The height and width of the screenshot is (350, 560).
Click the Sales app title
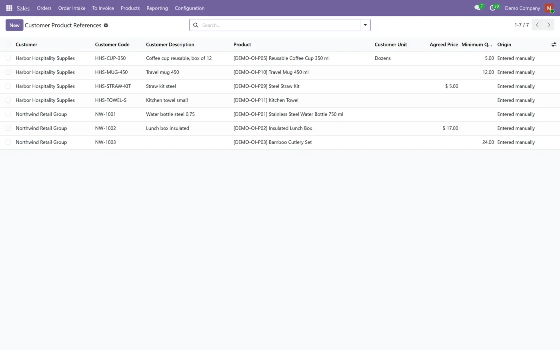coord(23,8)
